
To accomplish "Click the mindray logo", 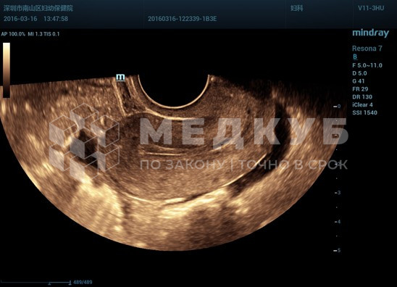I will pyautogui.click(x=370, y=33).
